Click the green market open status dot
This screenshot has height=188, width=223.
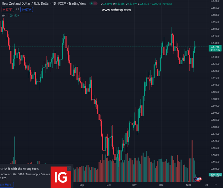tap(92, 3)
